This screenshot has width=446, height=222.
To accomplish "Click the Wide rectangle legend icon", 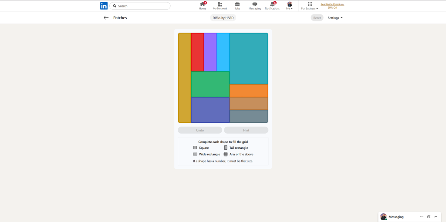I will click(x=195, y=154).
